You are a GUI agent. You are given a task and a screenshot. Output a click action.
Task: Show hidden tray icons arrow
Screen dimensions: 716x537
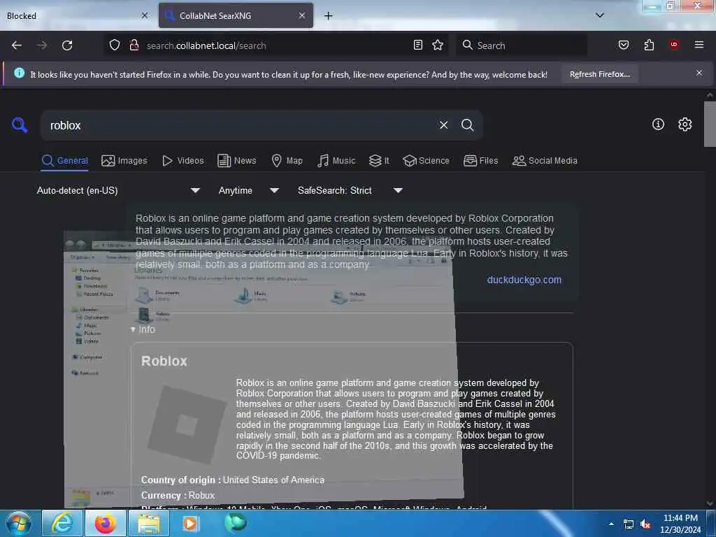click(611, 524)
